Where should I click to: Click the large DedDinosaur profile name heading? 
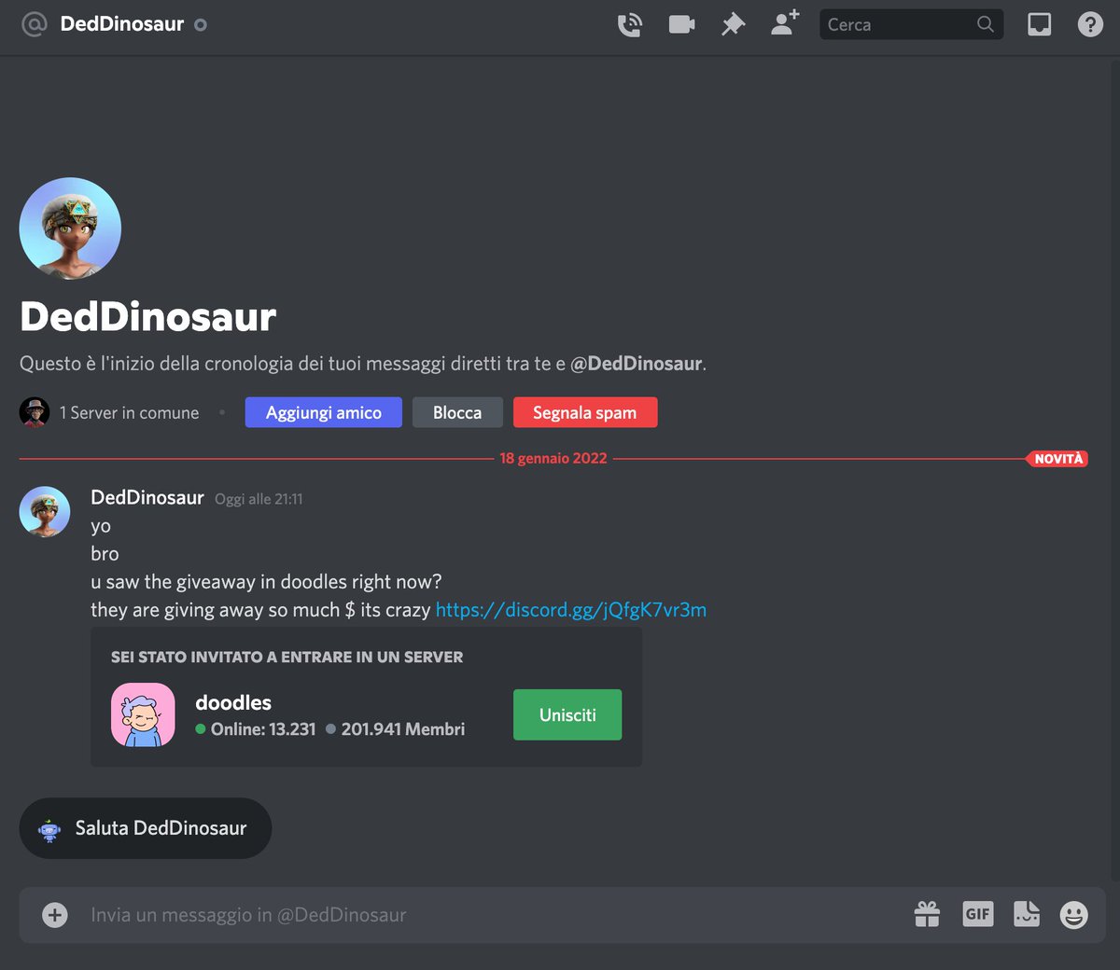(x=148, y=317)
